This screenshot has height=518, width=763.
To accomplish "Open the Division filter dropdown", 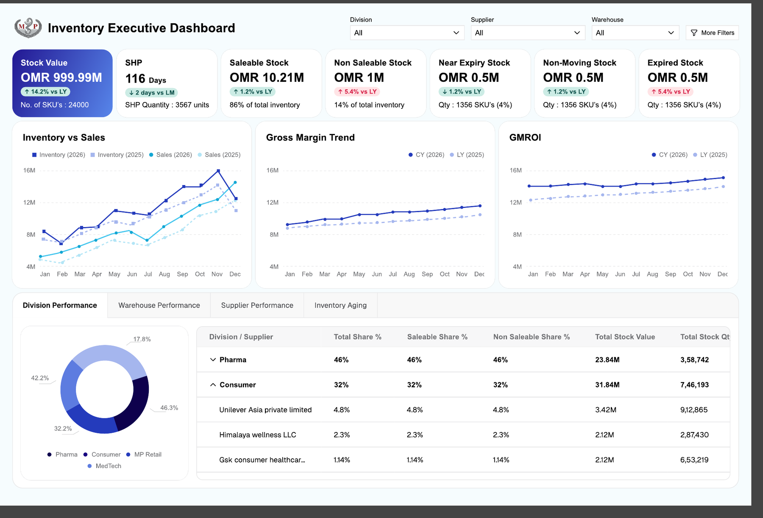I will (407, 33).
